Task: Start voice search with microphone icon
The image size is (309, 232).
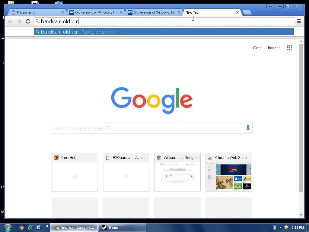Action: pos(248,128)
